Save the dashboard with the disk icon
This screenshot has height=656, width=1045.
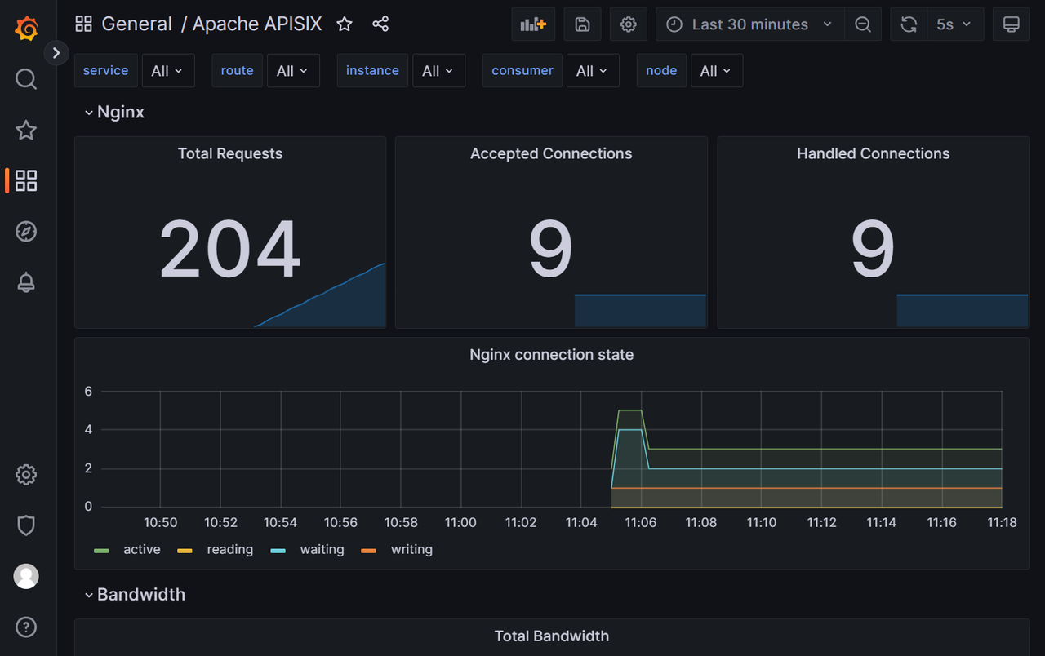(582, 24)
